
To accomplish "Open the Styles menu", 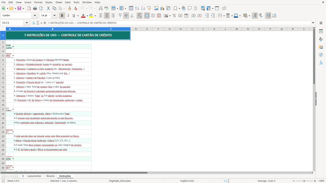I will click(49, 2).
